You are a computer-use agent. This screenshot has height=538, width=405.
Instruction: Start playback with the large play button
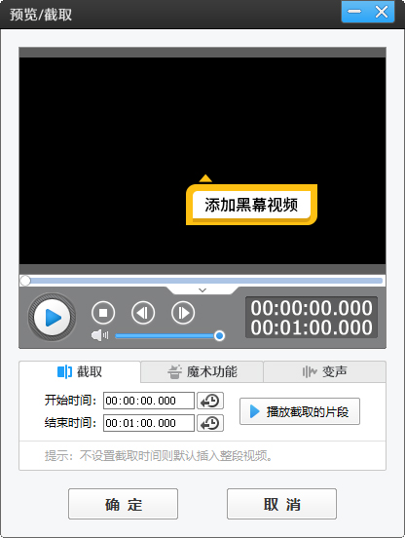click(x=52, y=317)
